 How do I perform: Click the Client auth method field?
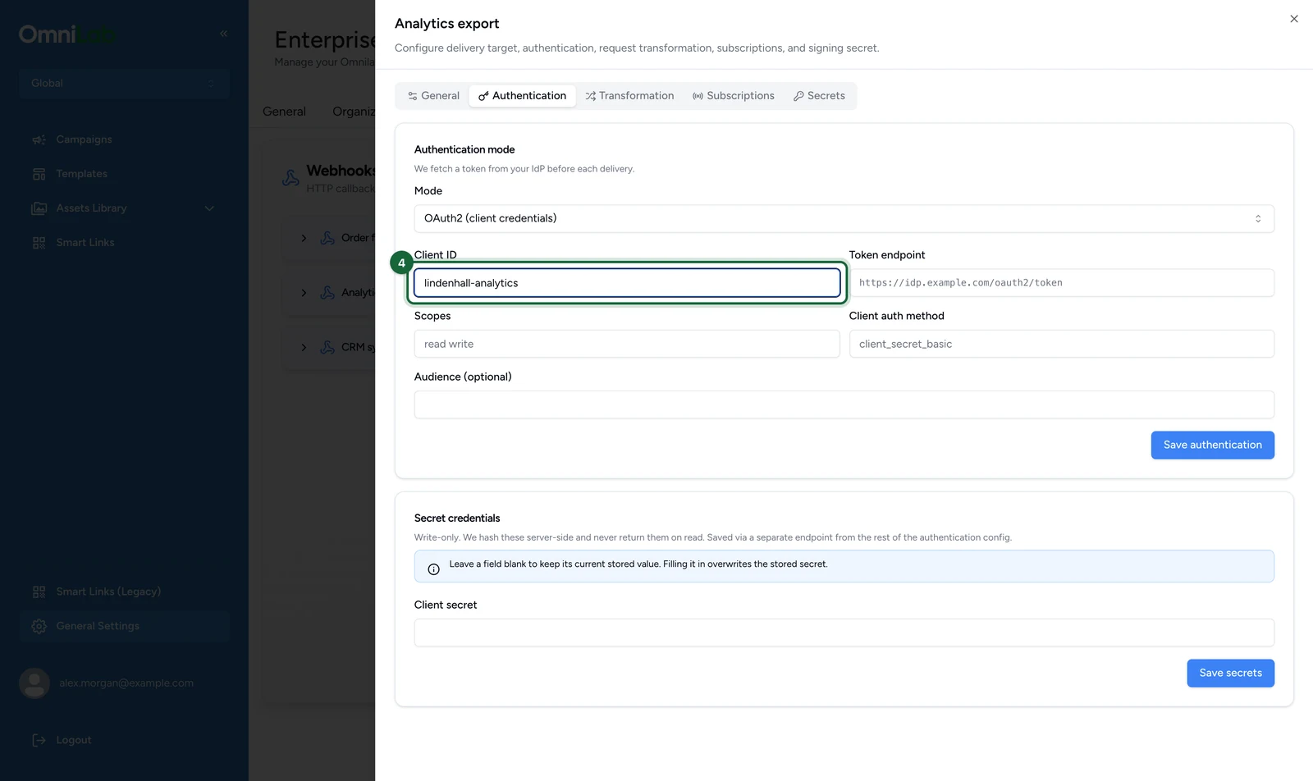[x=1061, y=344]
